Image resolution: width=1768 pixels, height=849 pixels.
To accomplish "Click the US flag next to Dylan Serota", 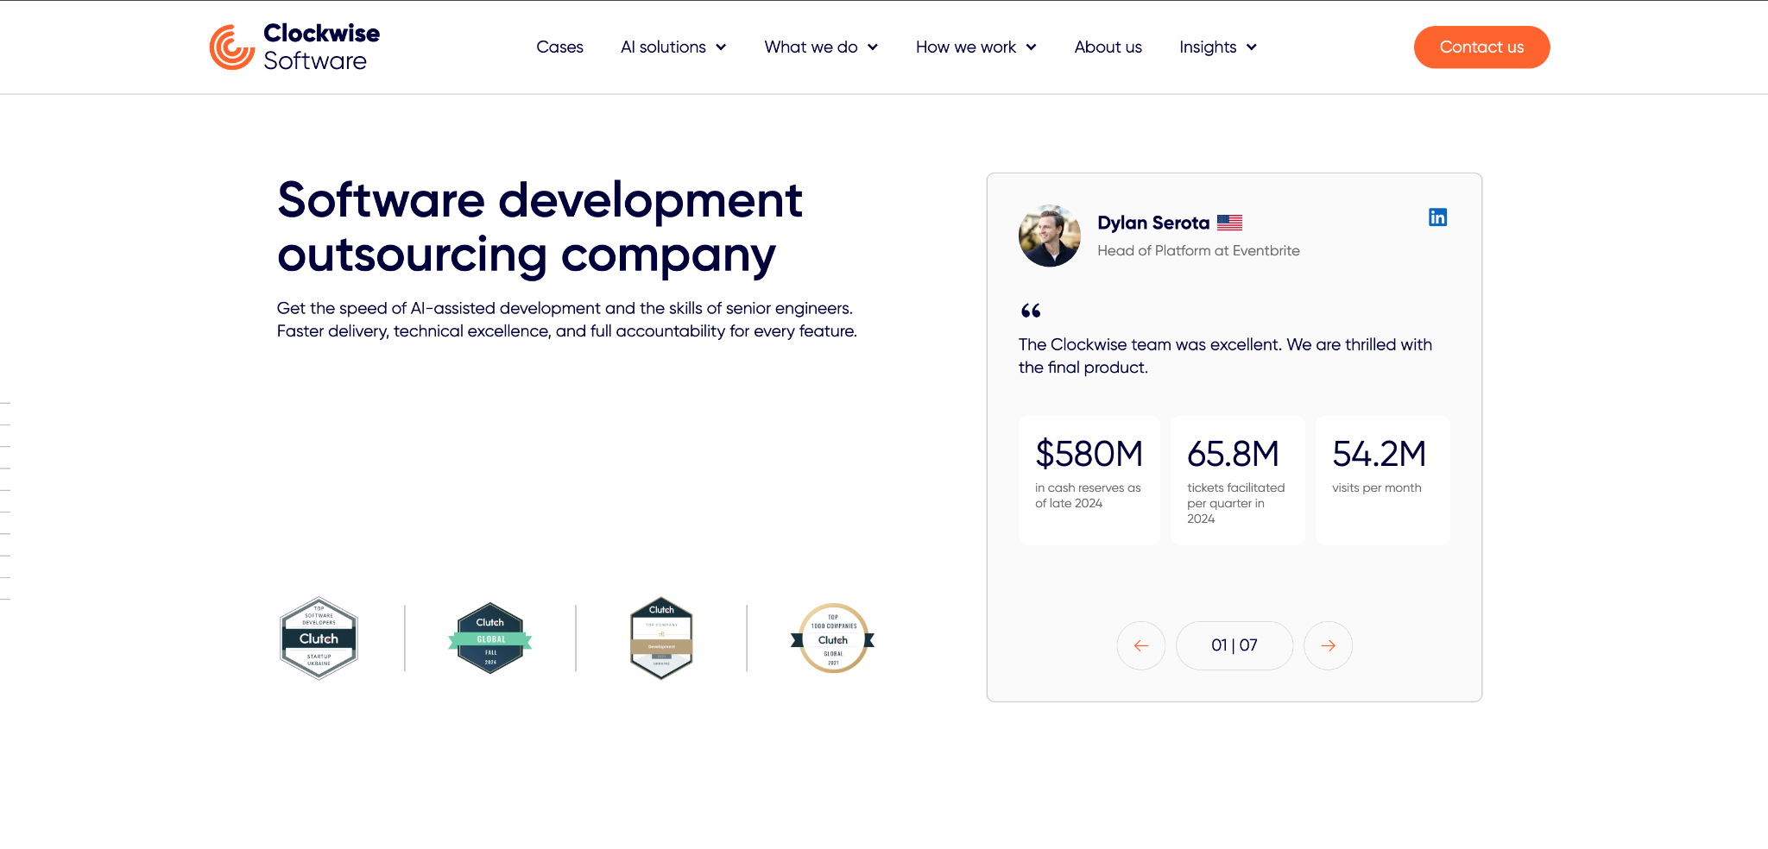I will [x=1229, y=223].
